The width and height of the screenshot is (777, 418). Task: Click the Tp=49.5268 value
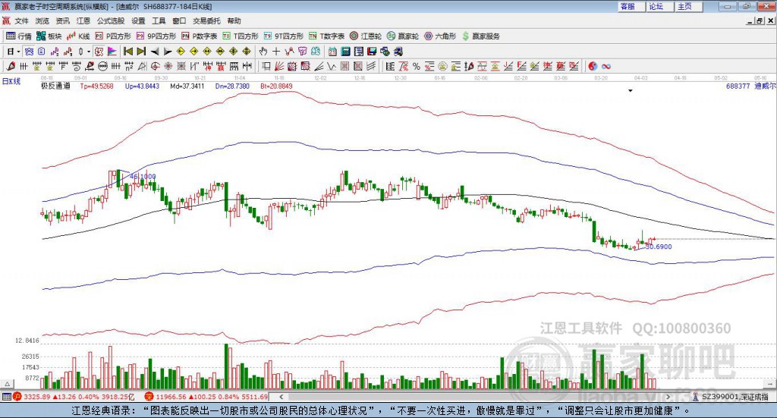[96, 86]
